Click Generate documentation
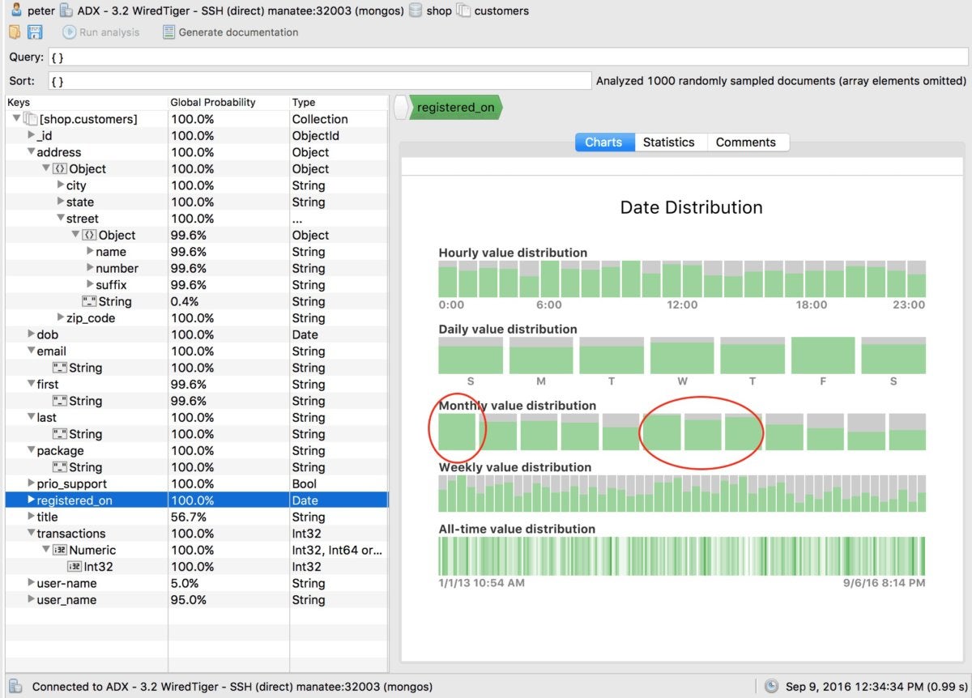This screenshot has height=698, width=972. (230, 32)
